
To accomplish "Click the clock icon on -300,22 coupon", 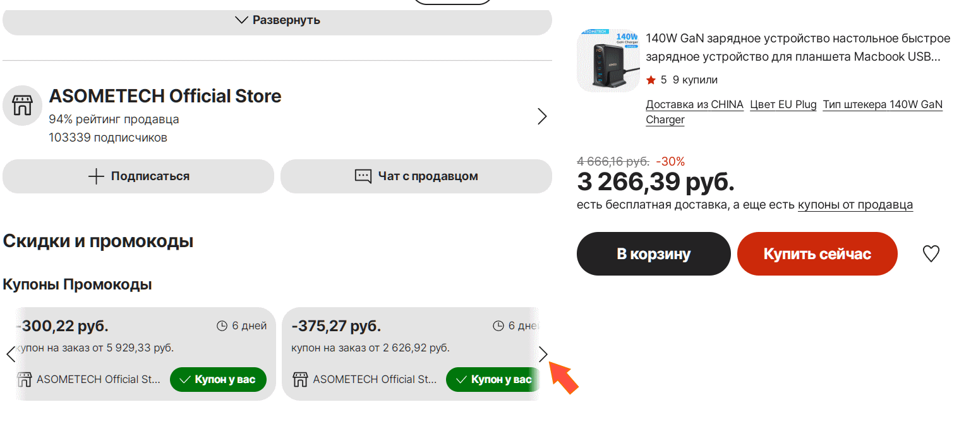I will 222,326.
